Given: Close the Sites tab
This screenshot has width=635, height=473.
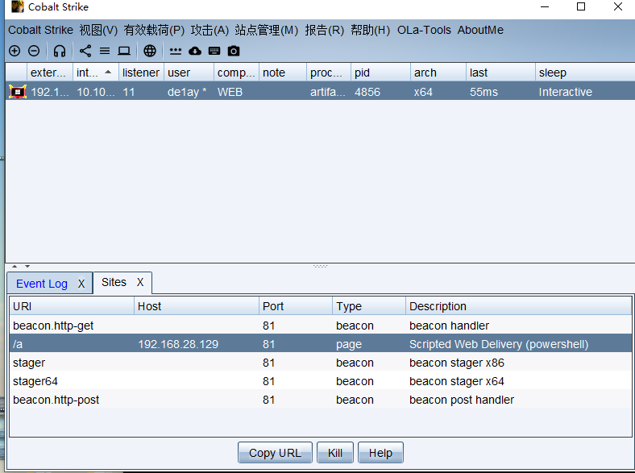Looking at the screenshot, I should click(x=140, y=282).
